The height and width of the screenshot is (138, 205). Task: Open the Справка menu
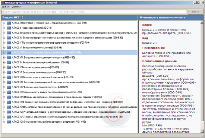coord(16,7)
